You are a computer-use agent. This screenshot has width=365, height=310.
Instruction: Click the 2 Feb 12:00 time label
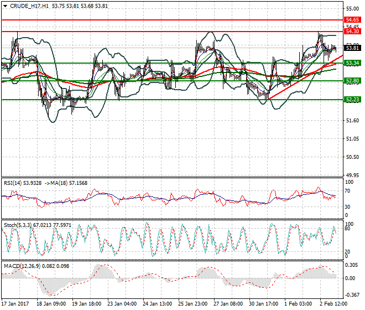[333, 304]
